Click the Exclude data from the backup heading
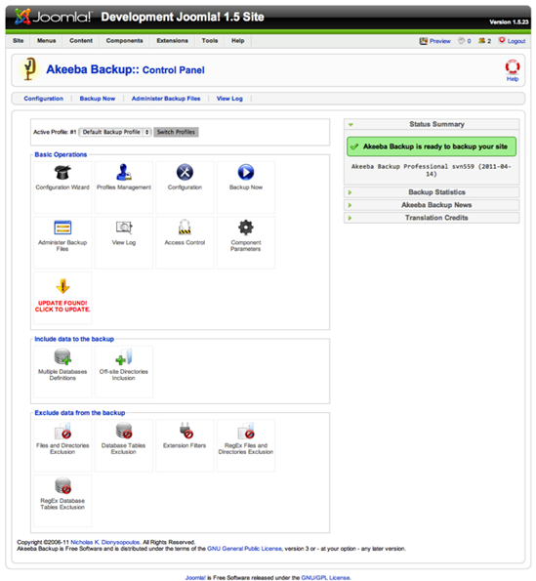Viewport: 536px width, 581px height. point(80,413)
